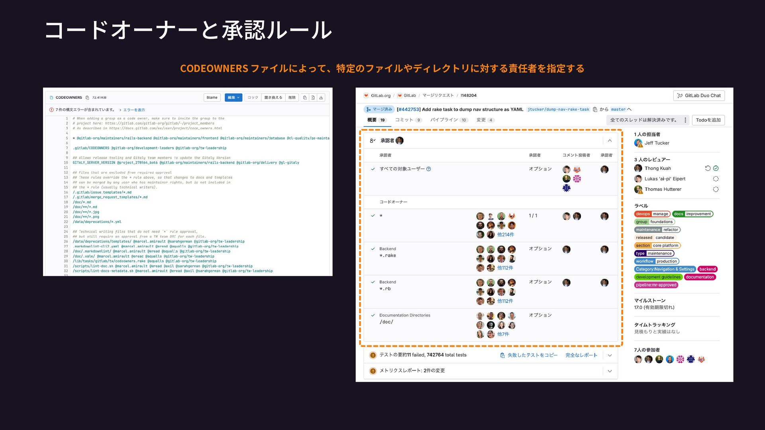This screenshot has width=765, height=430.
Task: Open GitLab Duo Chat
Action: (699, 96)
